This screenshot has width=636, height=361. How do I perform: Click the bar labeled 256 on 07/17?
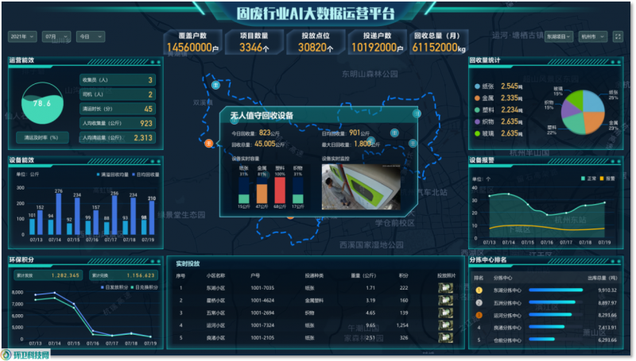point(114,215)
